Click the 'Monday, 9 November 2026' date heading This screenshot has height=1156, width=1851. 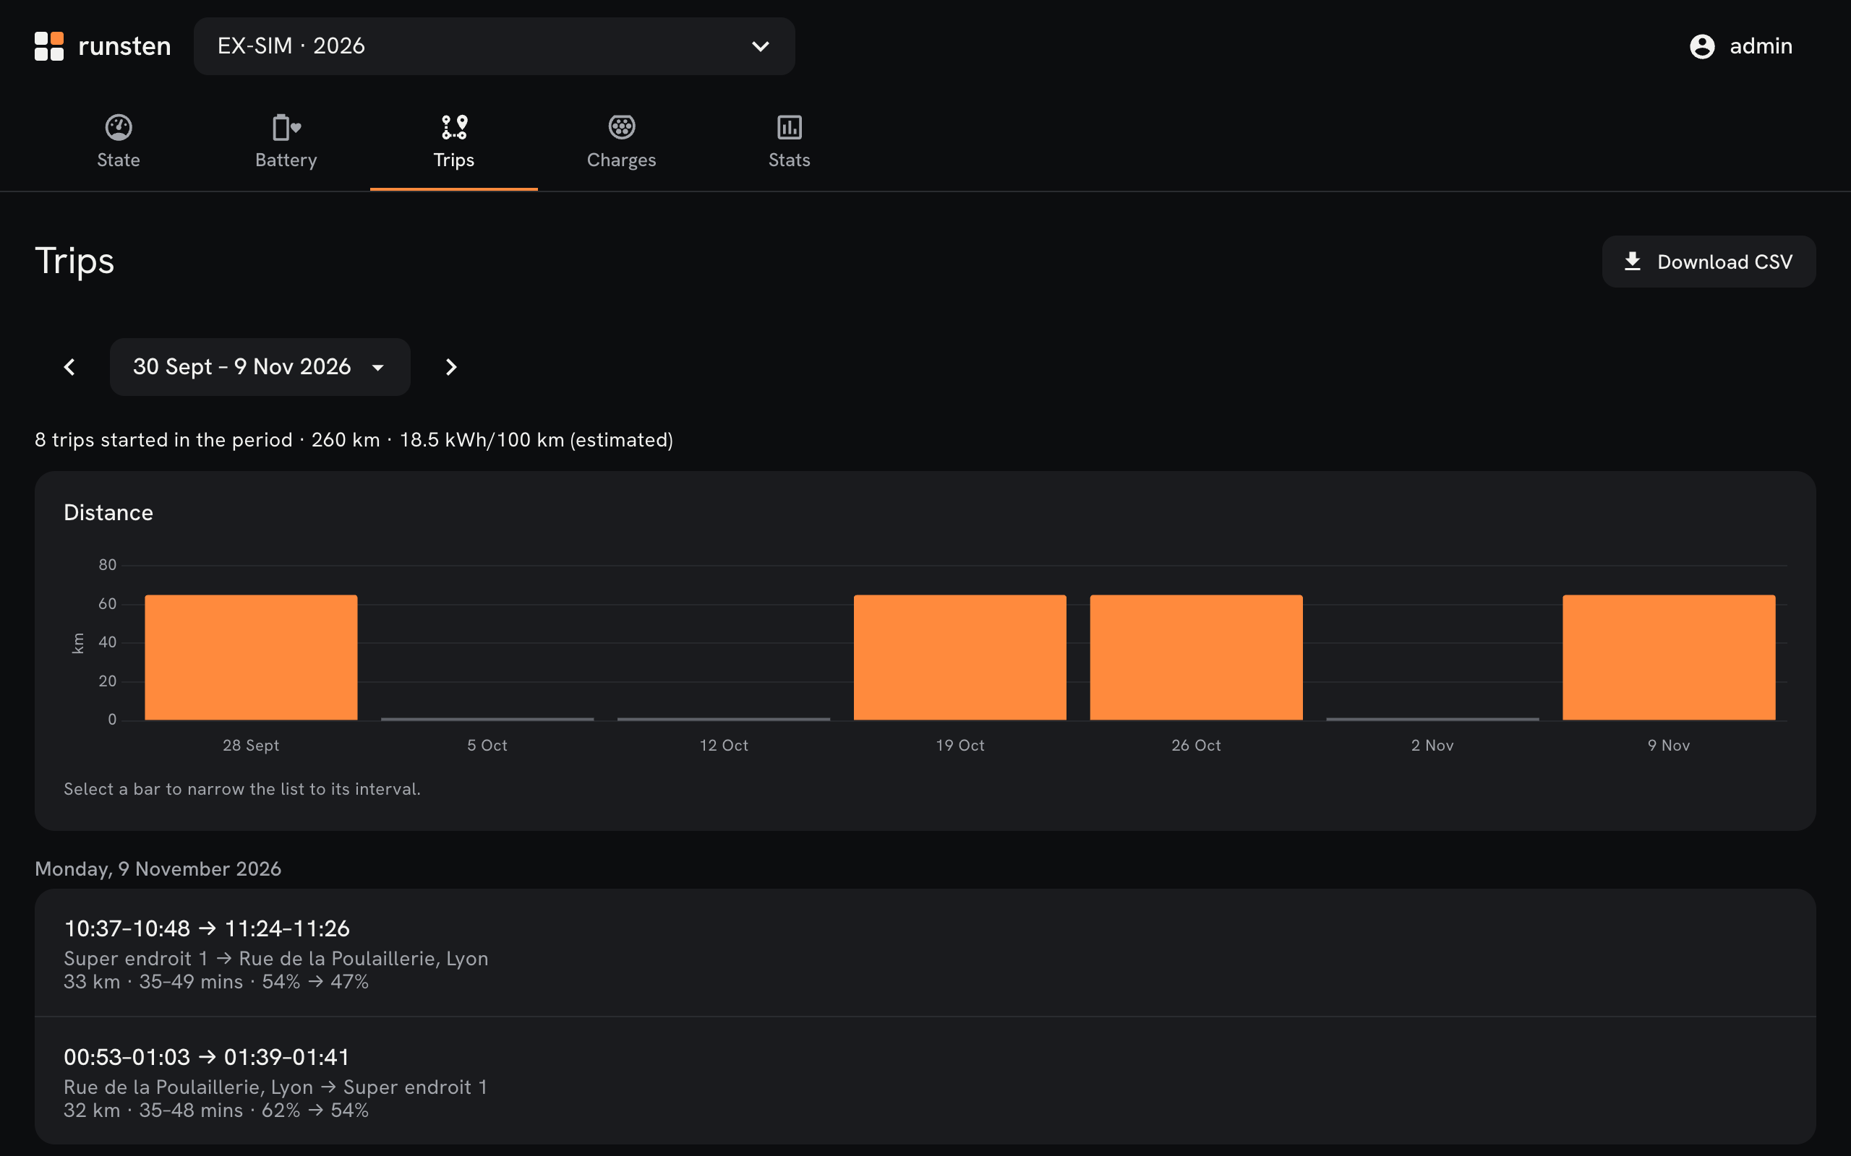click(158, 868)
